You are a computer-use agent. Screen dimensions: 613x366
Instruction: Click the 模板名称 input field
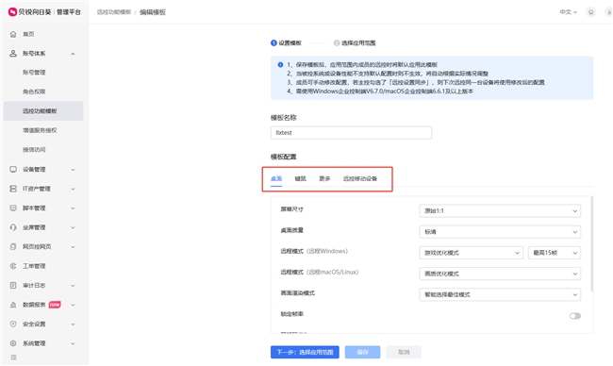click(351, 133)
